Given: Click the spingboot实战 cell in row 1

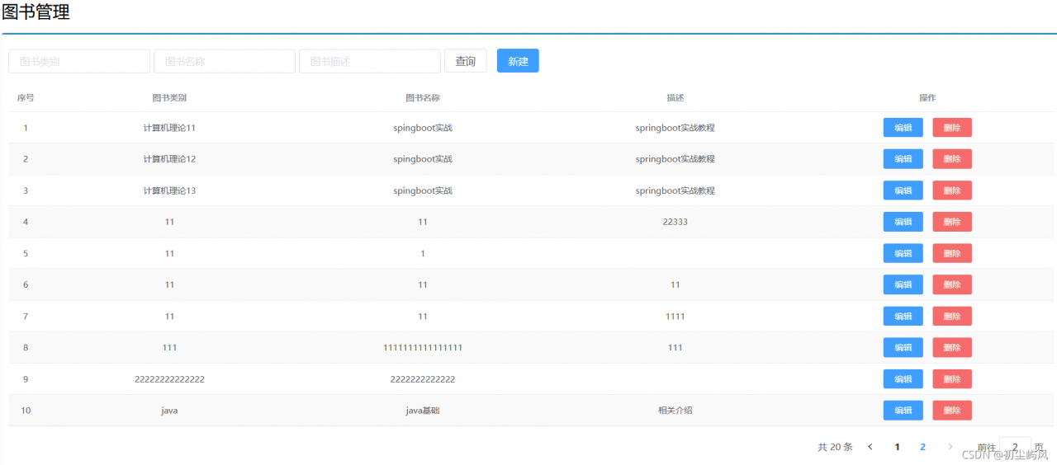Looking at the screenshot, I should point(423,128).
